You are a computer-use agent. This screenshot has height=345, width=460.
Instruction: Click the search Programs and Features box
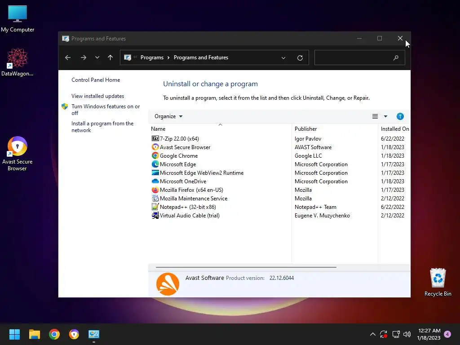coord(360,58)
